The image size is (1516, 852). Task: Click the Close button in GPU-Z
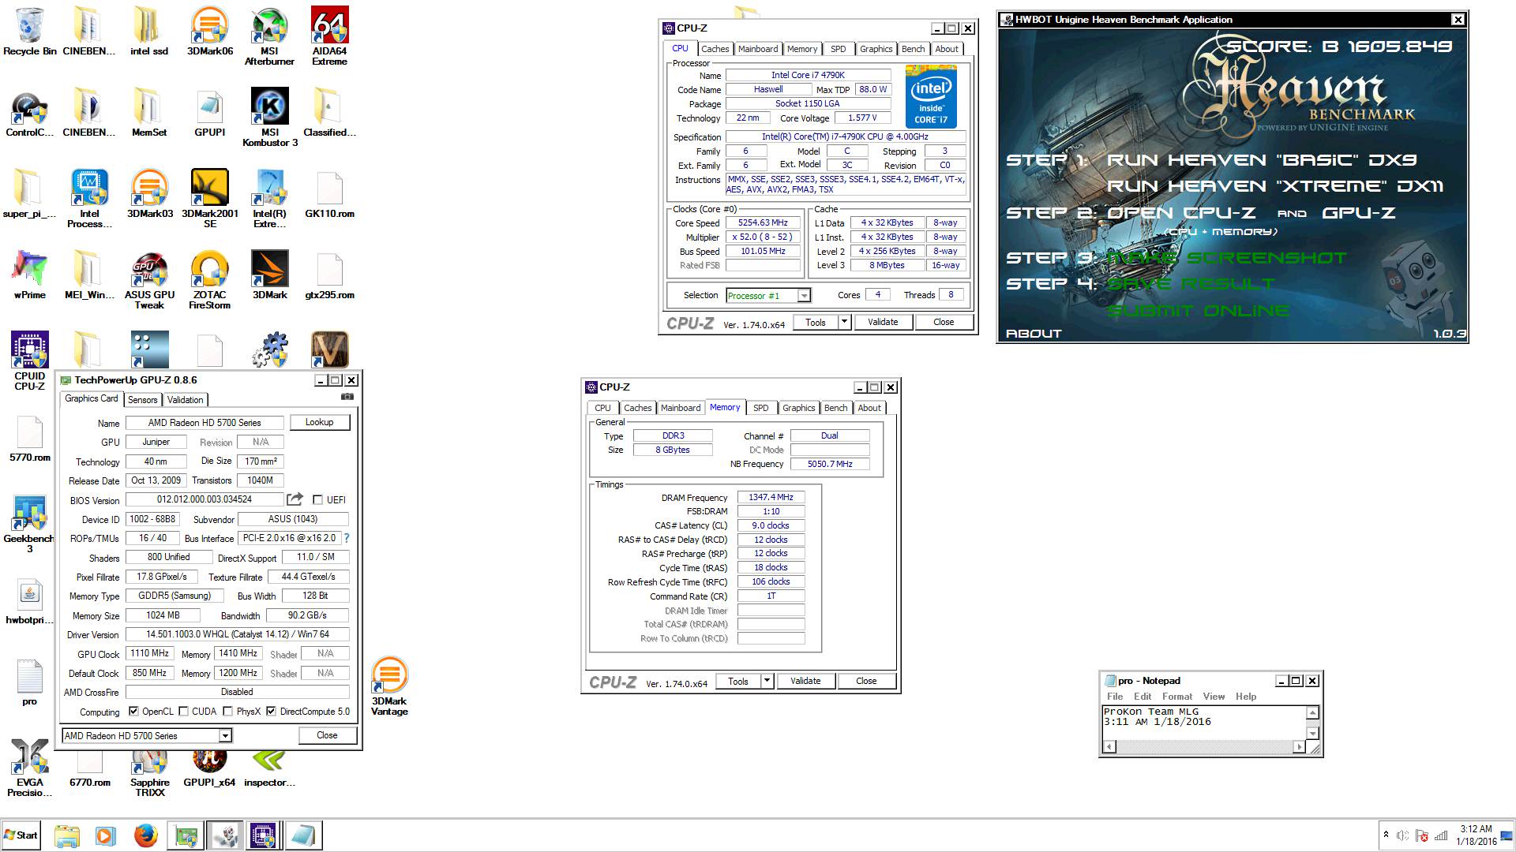tap(327, 735)
